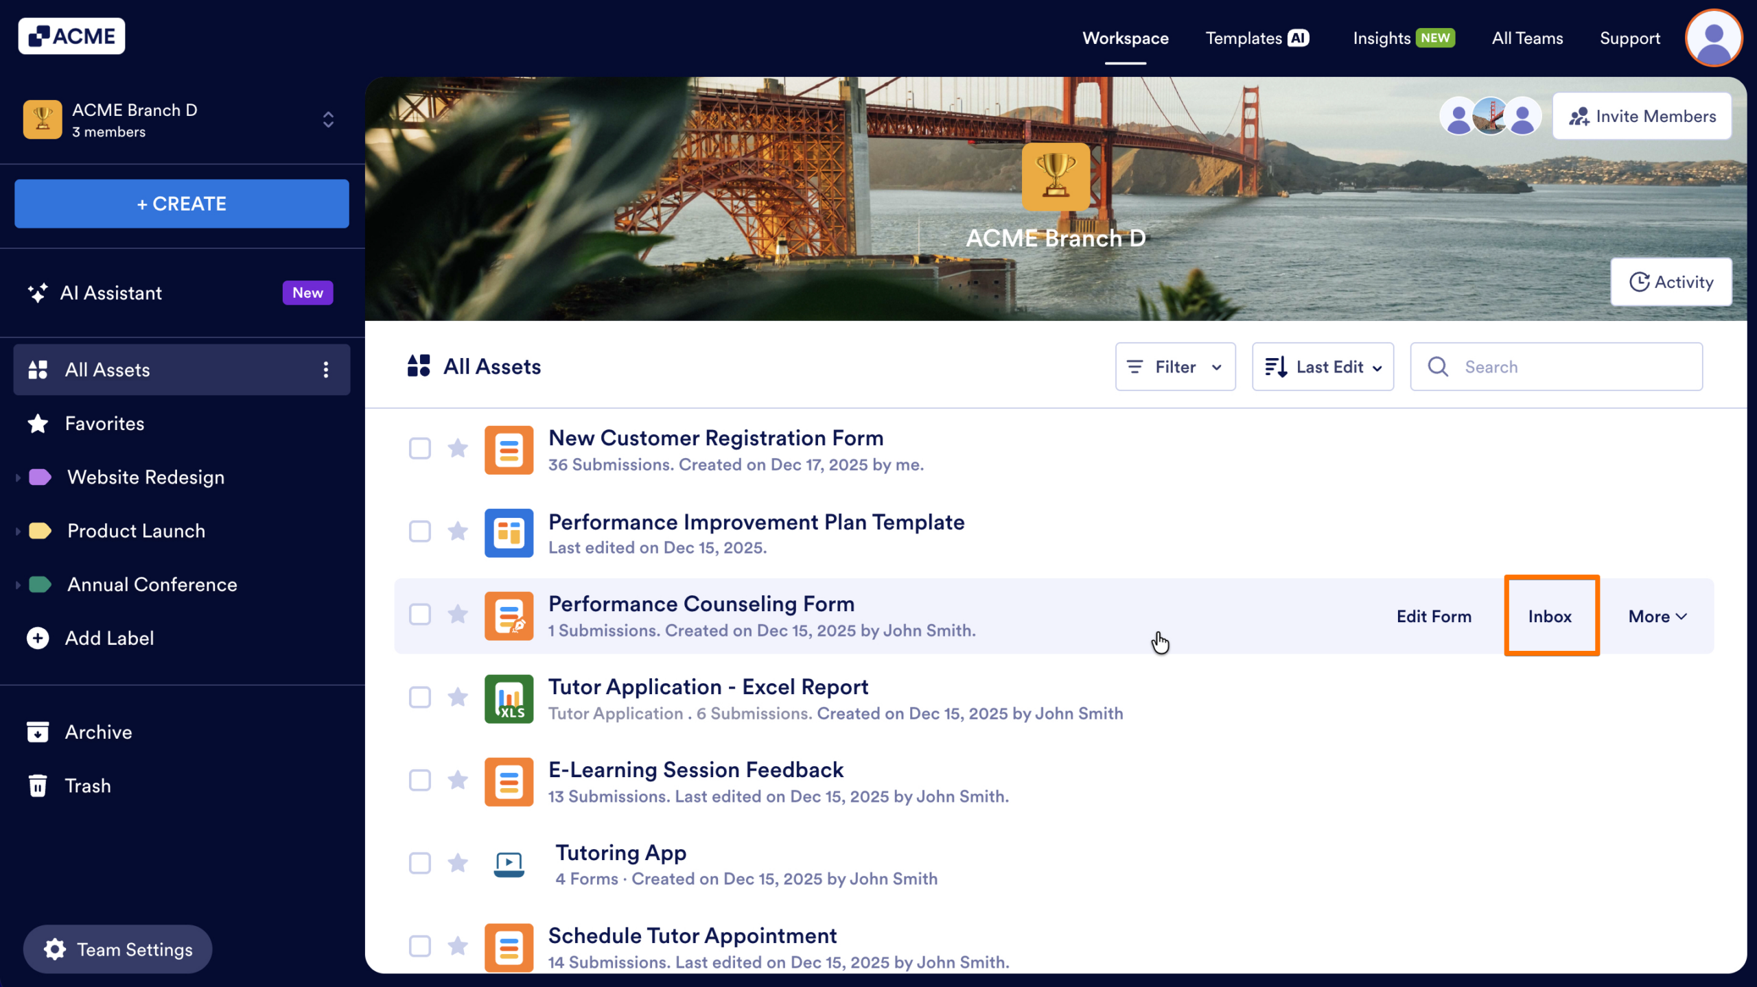Open the AI Assistant panel
The image size is (1757, 987).
[x=110, y=293]
